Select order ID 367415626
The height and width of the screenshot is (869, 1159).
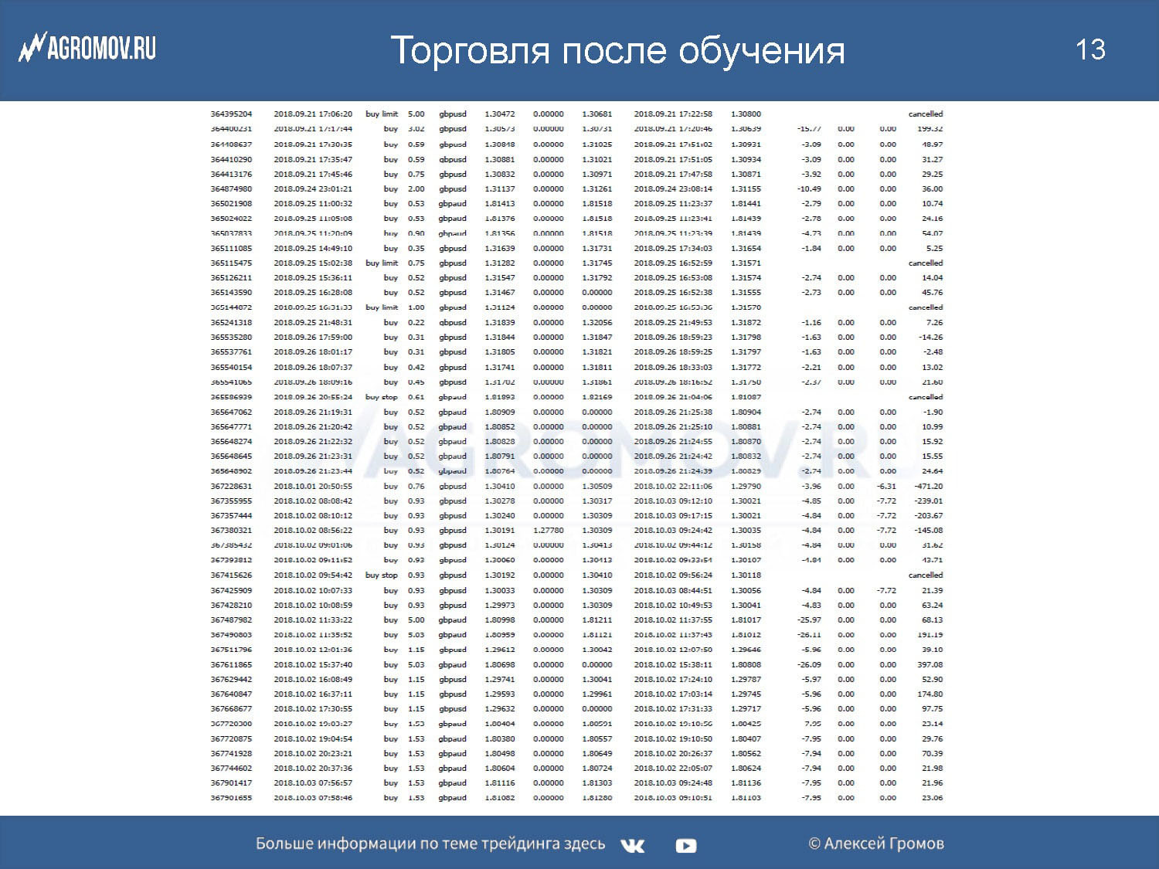tap(231, 575)
